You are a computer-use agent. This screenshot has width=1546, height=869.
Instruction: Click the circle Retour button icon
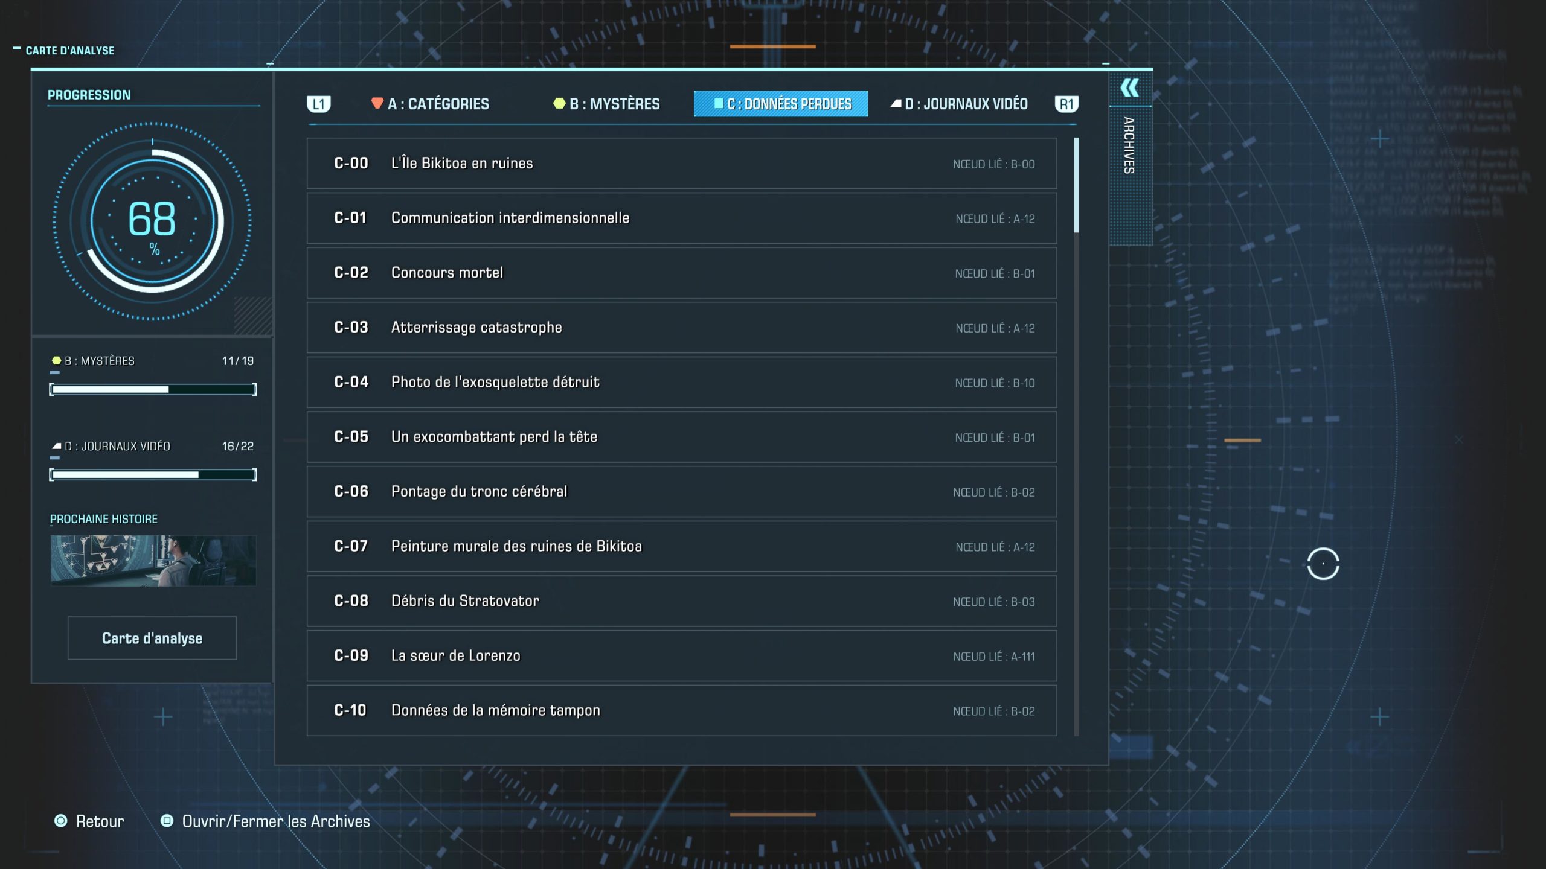click(x=61, y=821)
